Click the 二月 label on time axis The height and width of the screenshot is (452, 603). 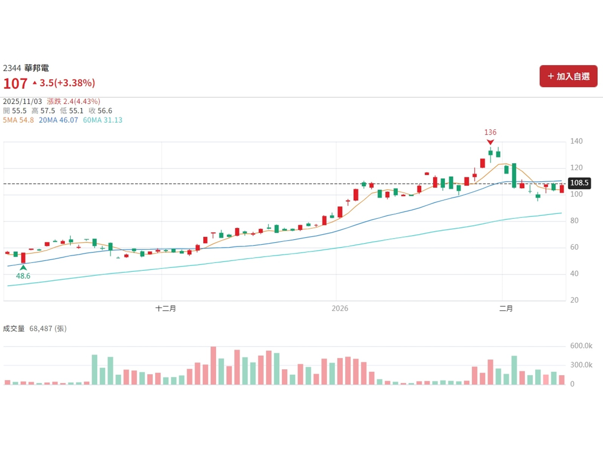[x=506, y=308]
